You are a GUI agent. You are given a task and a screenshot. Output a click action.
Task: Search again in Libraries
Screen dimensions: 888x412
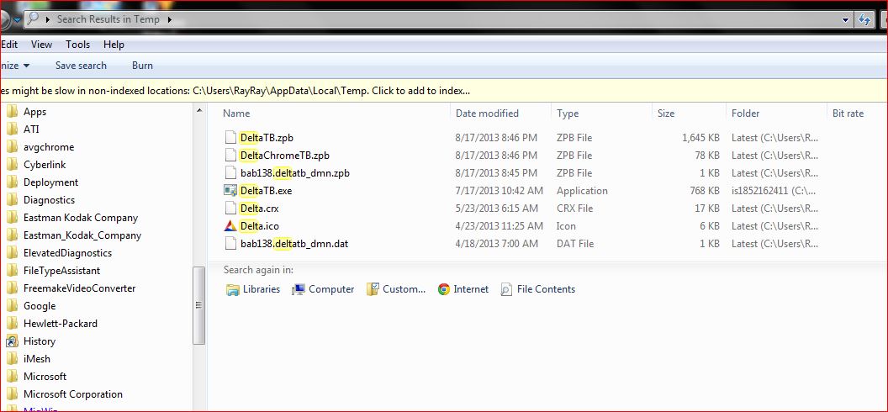click(x=252, y=289)
